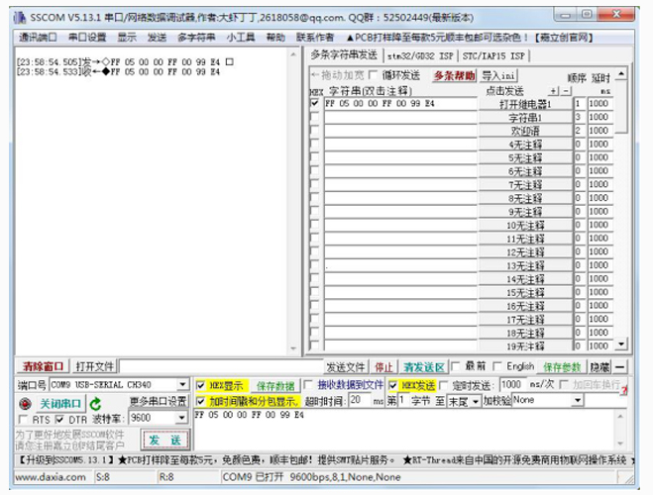Enable 循环发送 loop send checkbox
Image resolution: width=653 pixels, height=495 pixels.
[x=374, y=75]
